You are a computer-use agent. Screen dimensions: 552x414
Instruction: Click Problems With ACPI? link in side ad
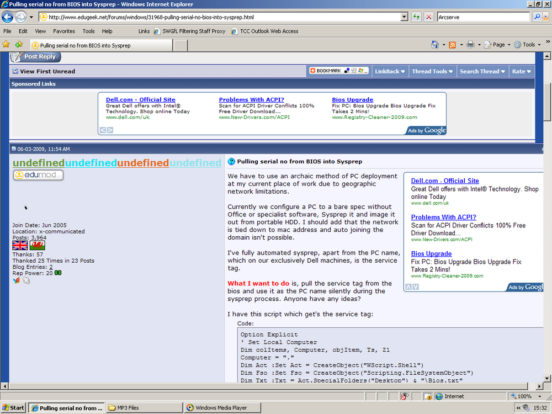click(444, 217)
